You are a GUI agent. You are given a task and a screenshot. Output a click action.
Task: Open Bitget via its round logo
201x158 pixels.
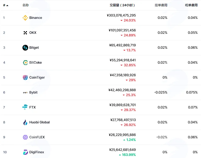(x=25, y=48)
